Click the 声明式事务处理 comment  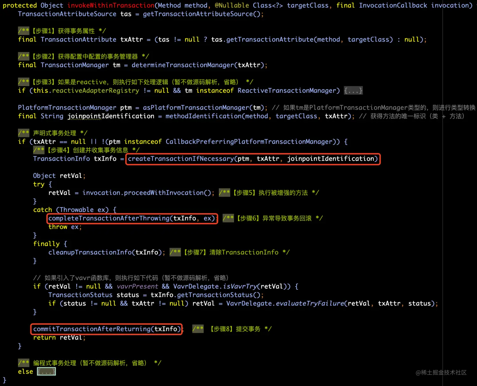(x=52, y=133)
